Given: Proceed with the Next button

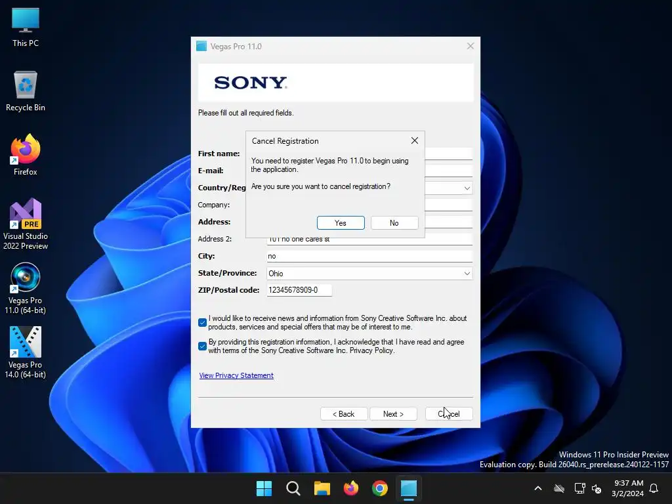Looking at the screenshot, I should click(394, 414).
